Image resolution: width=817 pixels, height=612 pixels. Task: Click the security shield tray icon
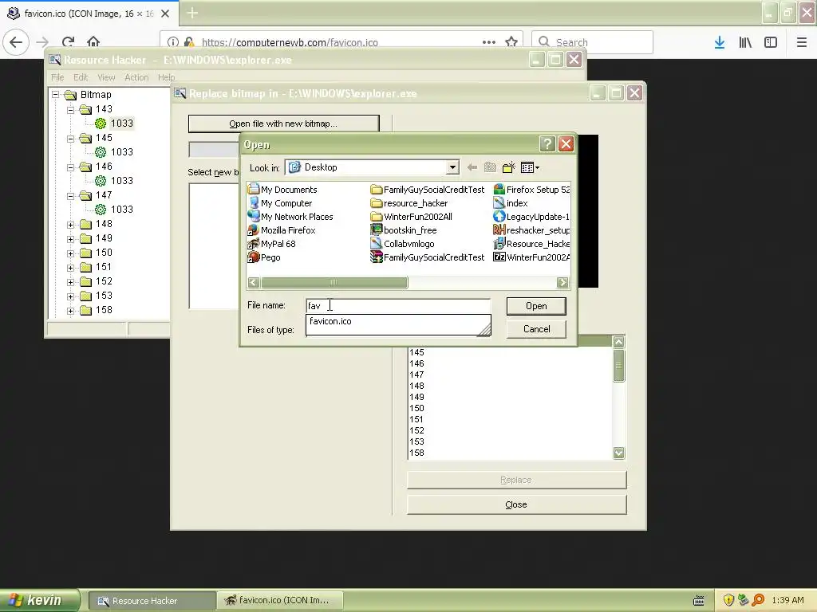[728, 600]
